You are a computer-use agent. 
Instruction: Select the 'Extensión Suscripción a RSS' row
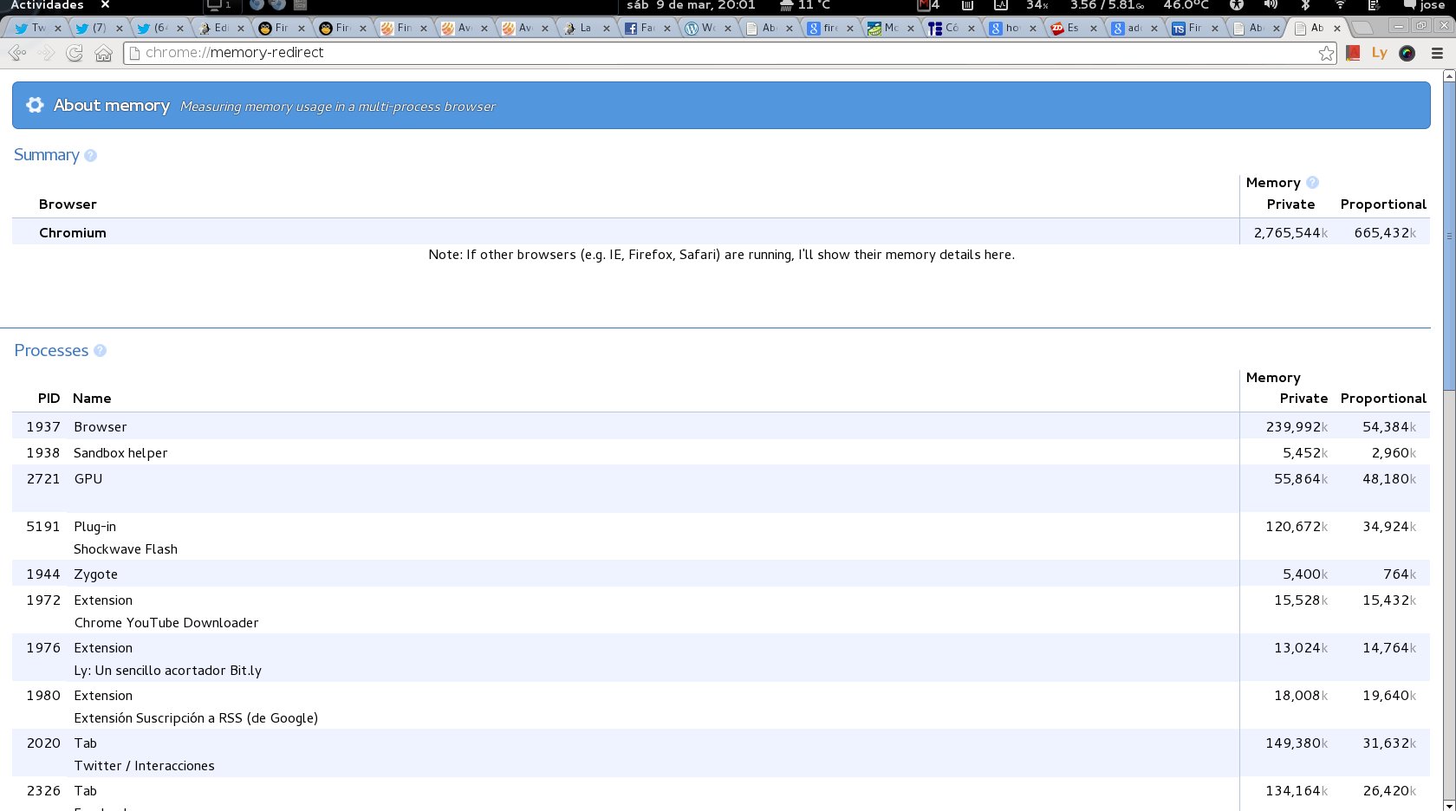[x=721, y=706]
